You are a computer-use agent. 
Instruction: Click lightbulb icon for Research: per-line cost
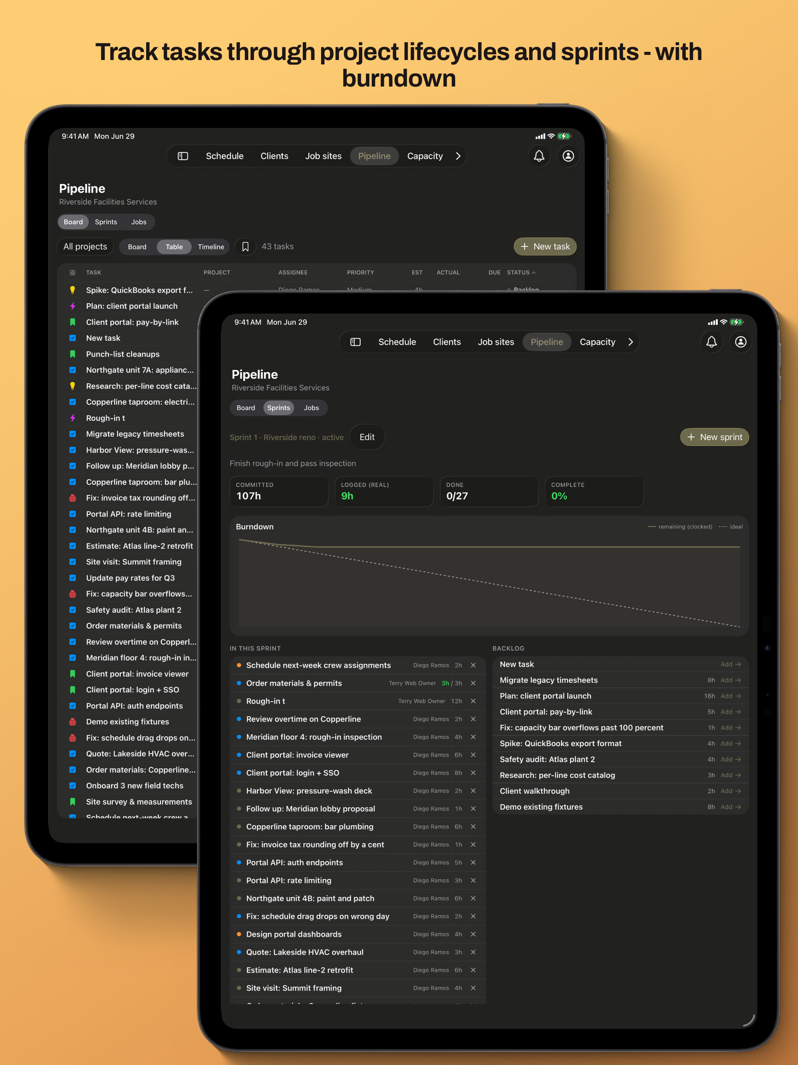pos(73,386)
